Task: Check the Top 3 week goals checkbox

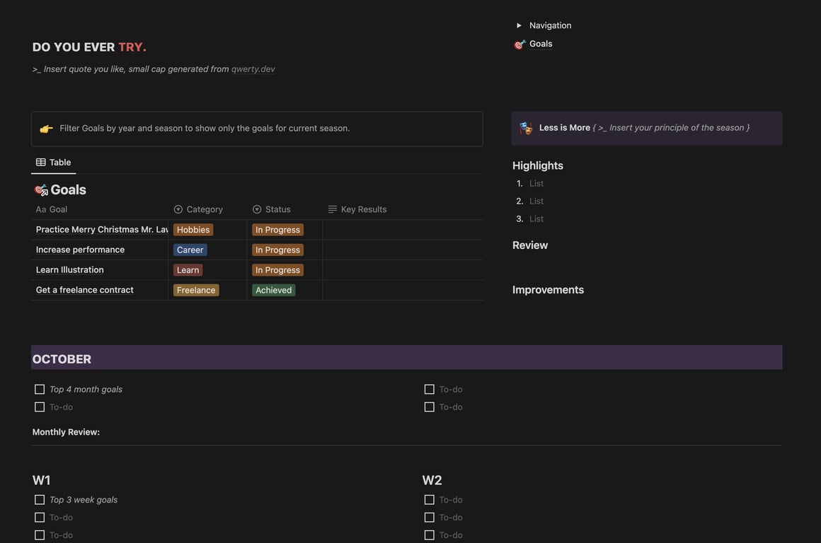Action: tap(40, 500)
